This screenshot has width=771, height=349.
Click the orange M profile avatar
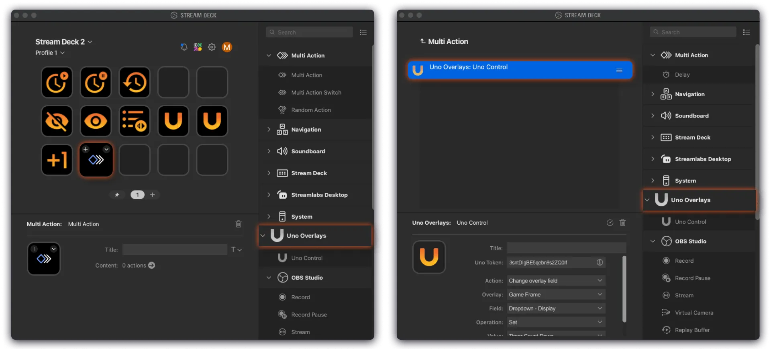click(x=227, y=47)
